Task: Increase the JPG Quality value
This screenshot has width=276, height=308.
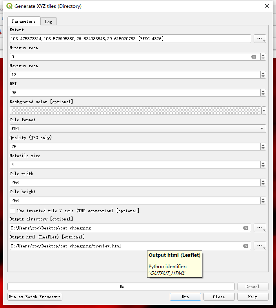Action: click(x=263, y=145)
